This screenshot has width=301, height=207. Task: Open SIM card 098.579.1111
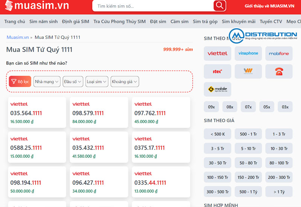coord(99,112)
